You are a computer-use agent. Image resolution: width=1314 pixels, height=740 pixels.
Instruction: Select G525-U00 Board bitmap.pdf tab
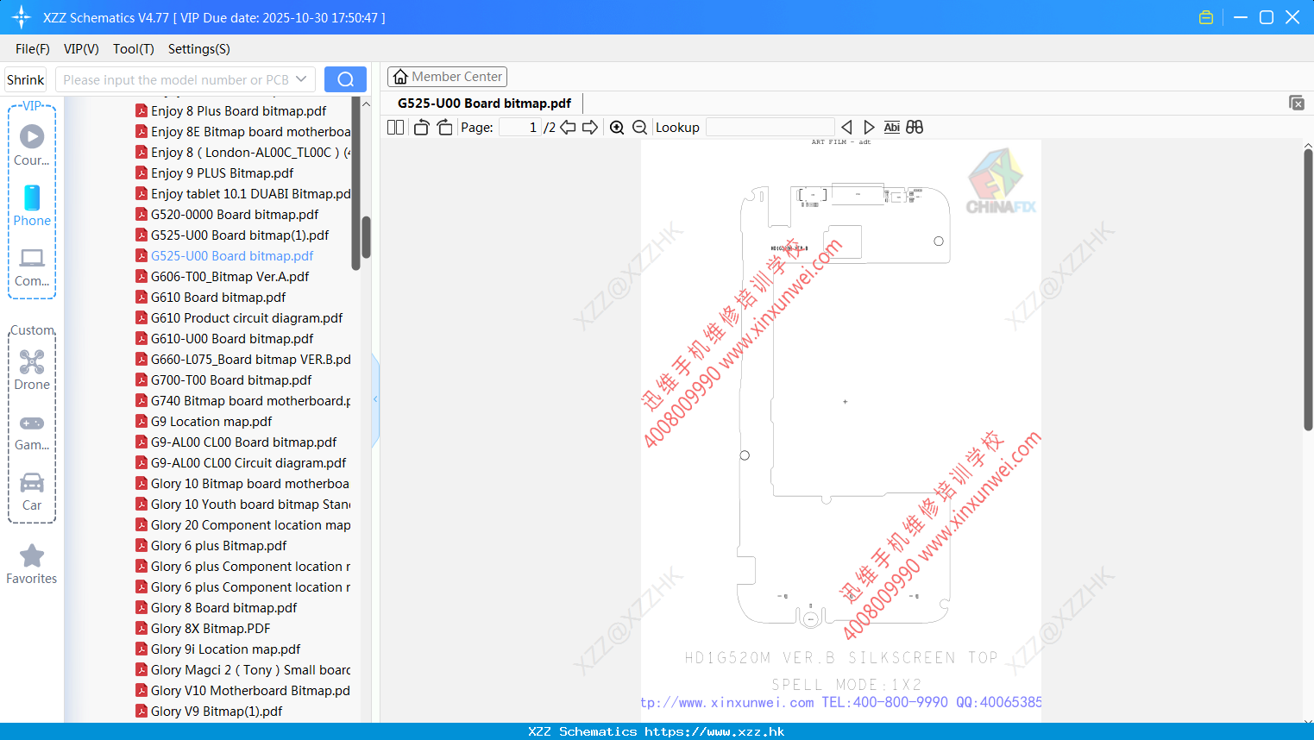[484, 103]
